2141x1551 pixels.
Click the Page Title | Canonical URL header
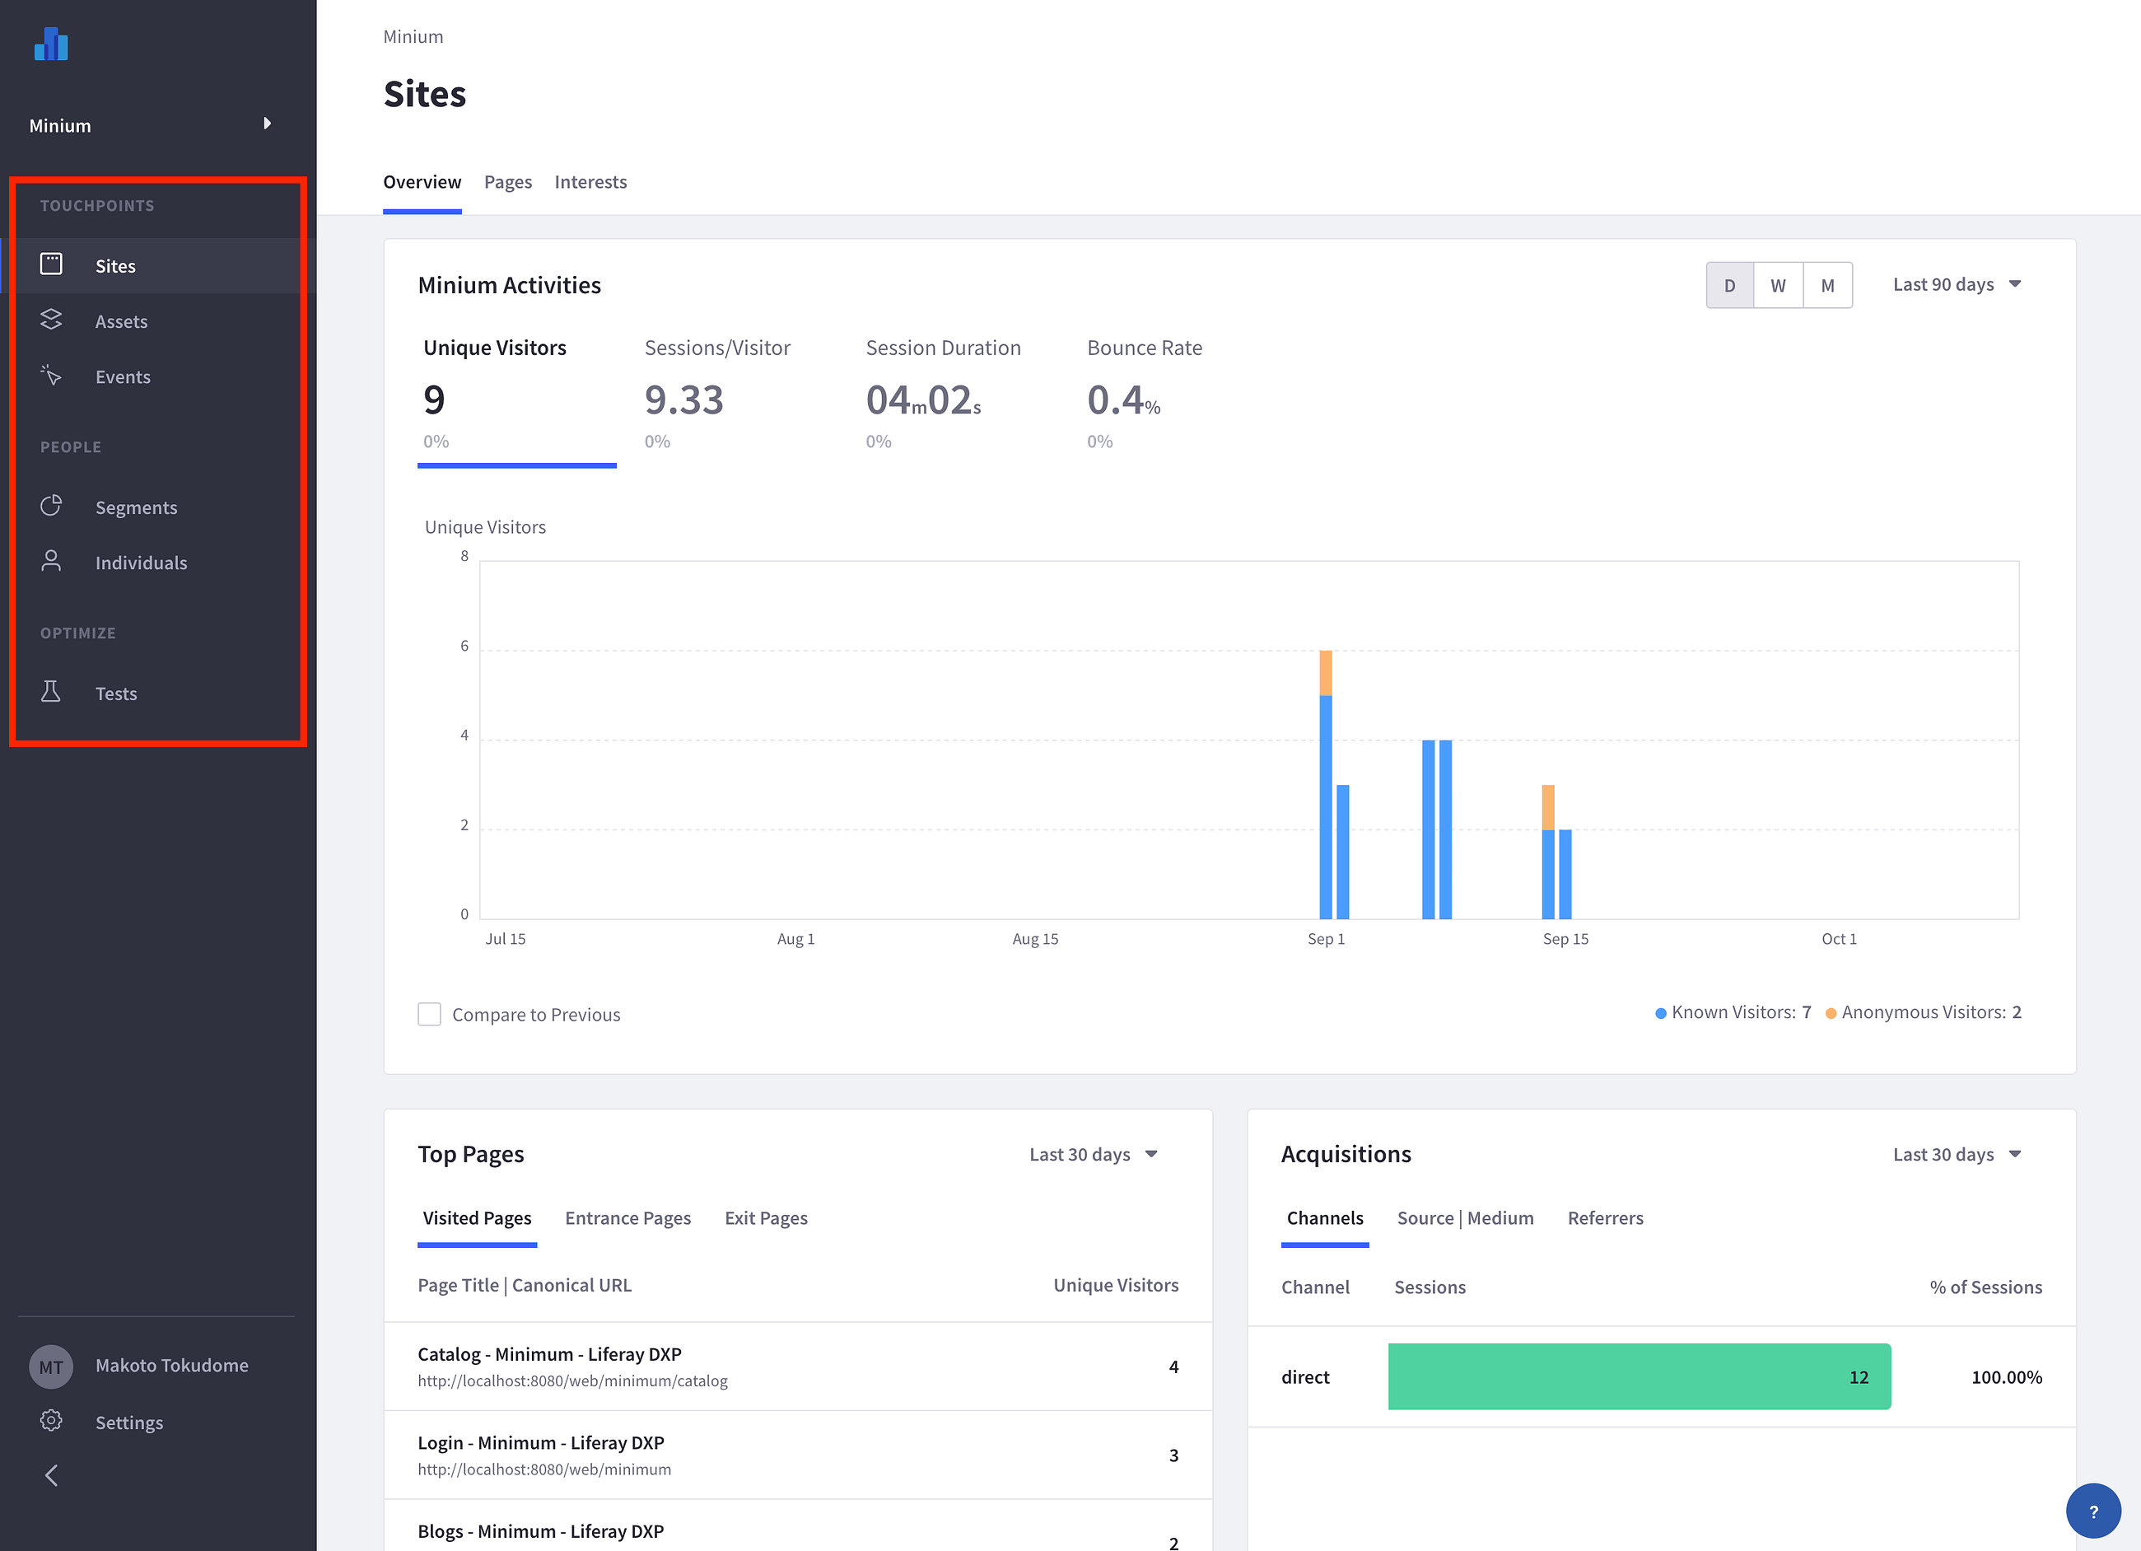[525, 1285]
